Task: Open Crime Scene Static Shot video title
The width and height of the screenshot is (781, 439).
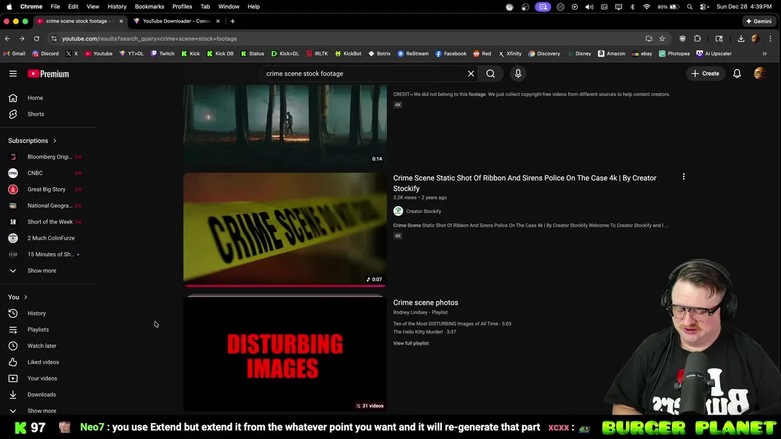Action: point(525,183)
